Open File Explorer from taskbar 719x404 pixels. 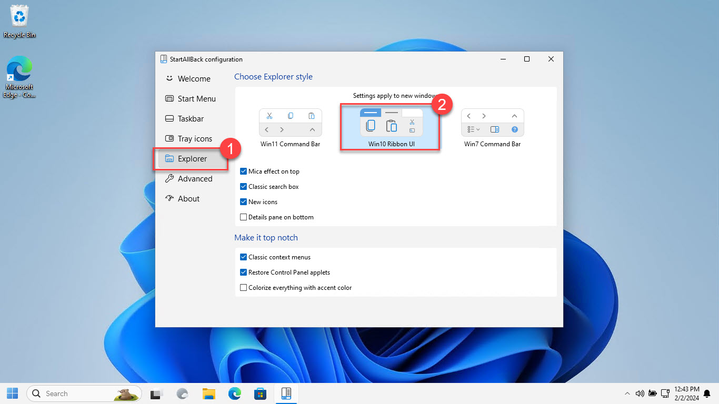209,393
